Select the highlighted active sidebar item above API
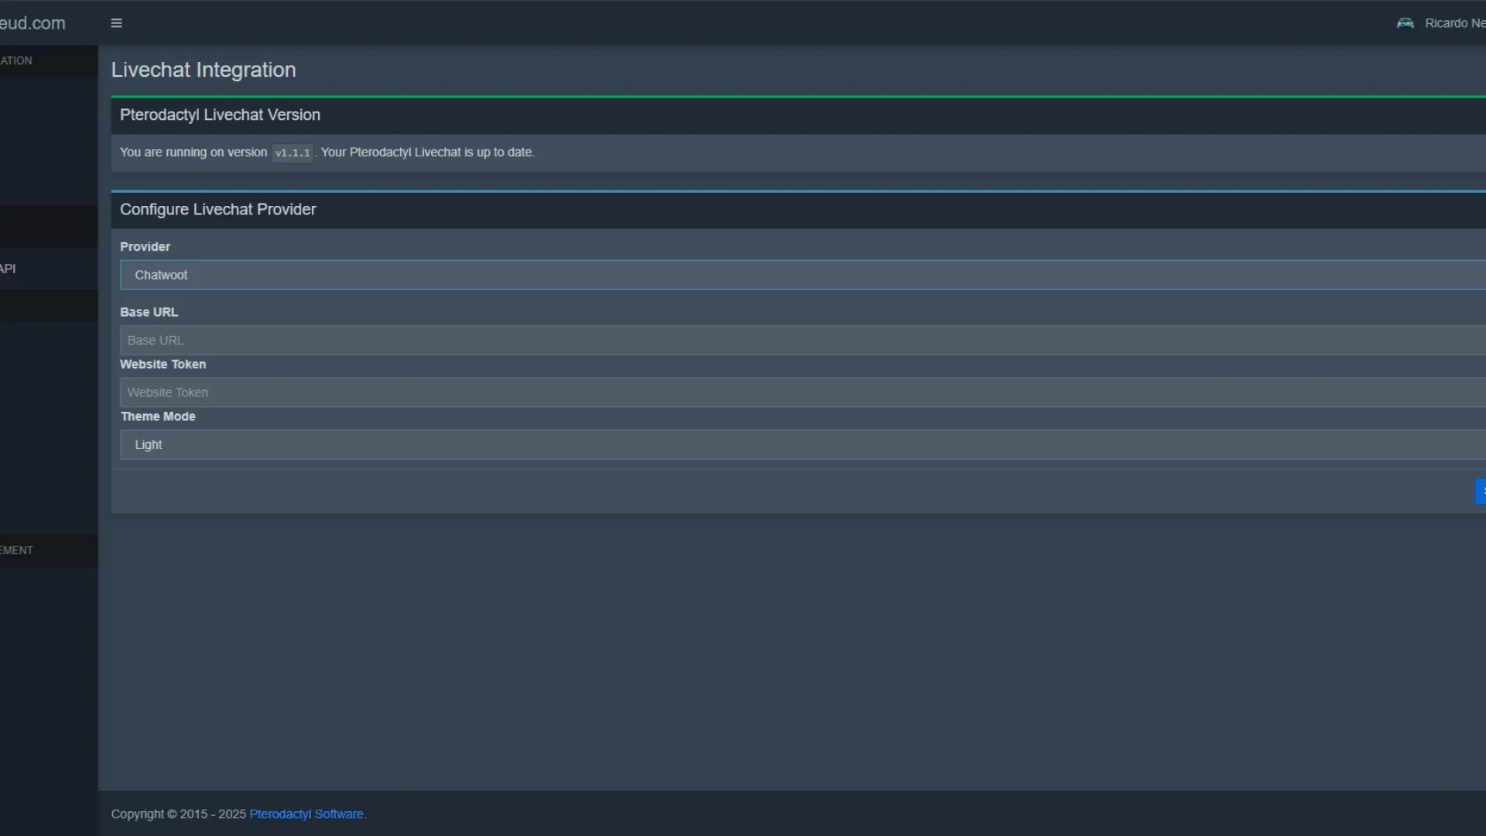The width and height of the screenshot is (1486, 836). pyautogui.click(x=46, y=227)
